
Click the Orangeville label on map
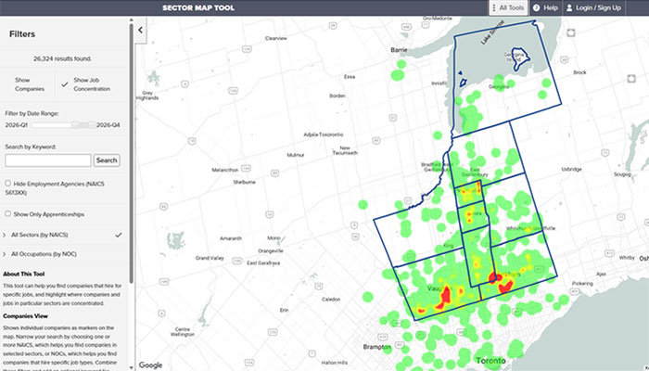(x=271, y=251)
